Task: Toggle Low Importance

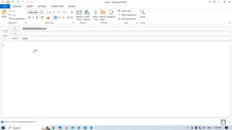Action: click(127, 19)
